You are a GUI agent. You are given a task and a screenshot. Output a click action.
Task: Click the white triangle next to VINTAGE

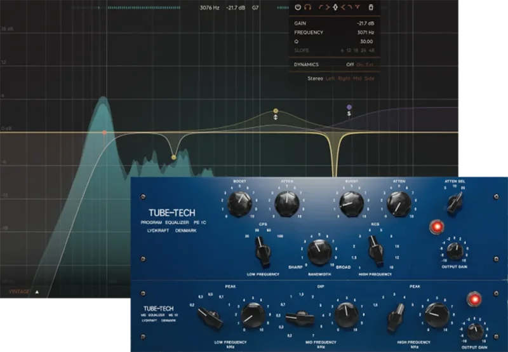click(x=37, y=292)
